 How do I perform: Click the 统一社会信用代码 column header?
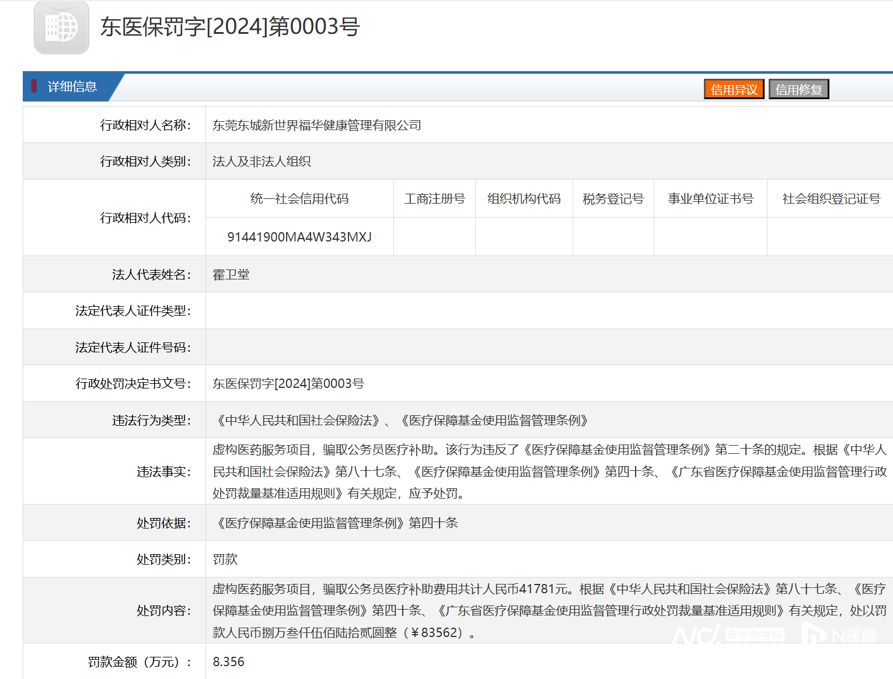pos(299,199)
